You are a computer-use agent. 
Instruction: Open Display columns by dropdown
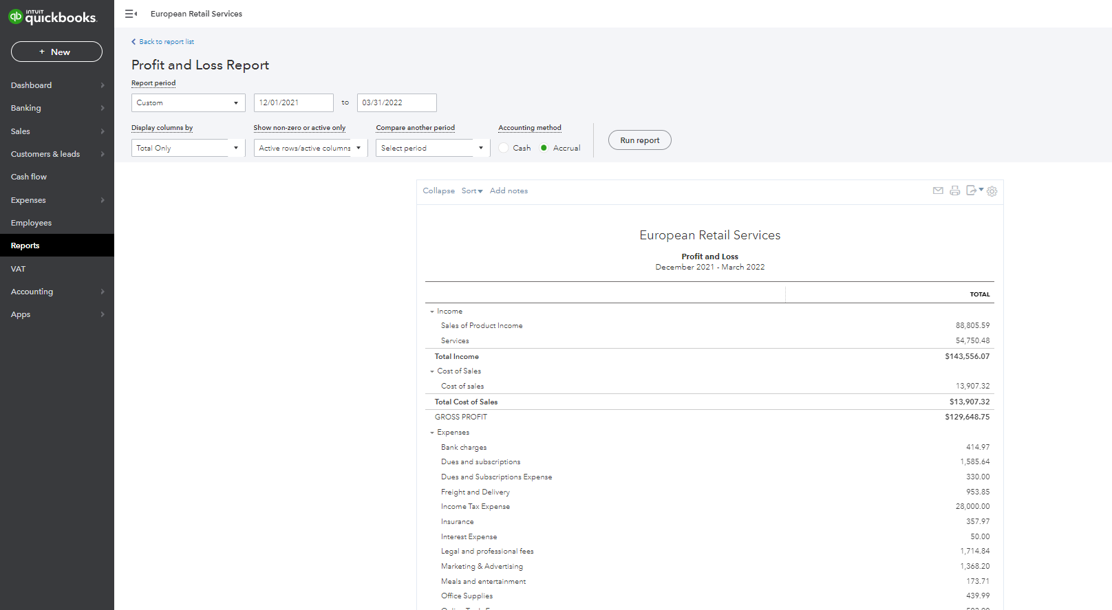click(x=188, y=148)
